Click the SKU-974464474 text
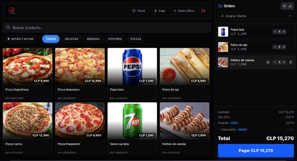Screen dimensions: 297x161 coord(67,98)
